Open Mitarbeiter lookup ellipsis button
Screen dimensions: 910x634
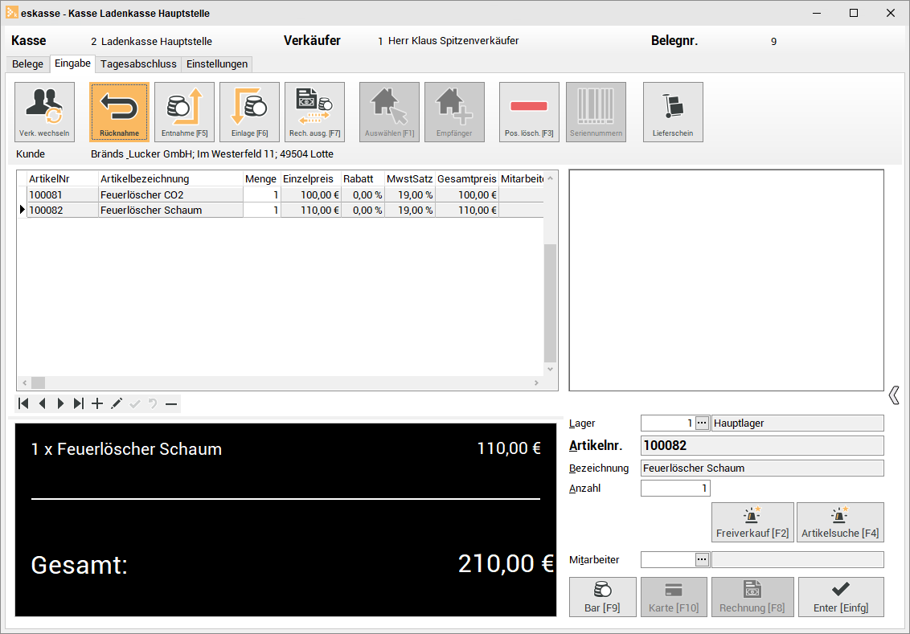point(703,560)
